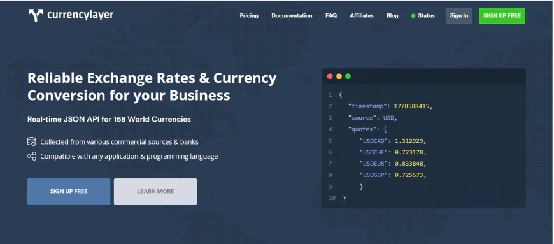Check the Status page link
The width and height of the screenshot is (554, 244).
coord(426,15)
